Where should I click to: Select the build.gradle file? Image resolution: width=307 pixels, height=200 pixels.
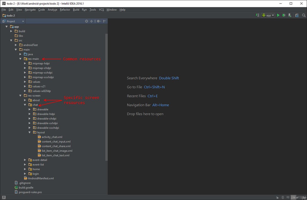click(x=24, y=187)
